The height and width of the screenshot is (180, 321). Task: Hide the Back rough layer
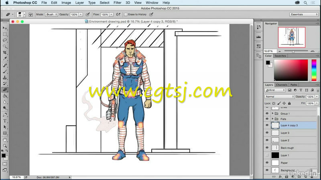pos(267,148)
